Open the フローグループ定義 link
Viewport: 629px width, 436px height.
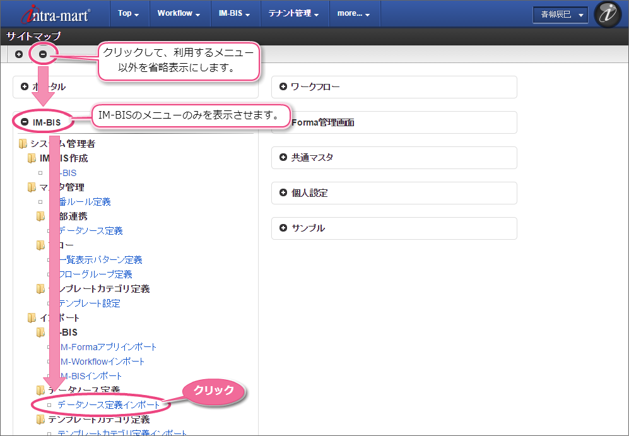95,274
